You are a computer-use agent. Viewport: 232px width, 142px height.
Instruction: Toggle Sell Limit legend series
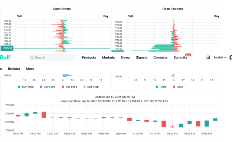point(69,87)
